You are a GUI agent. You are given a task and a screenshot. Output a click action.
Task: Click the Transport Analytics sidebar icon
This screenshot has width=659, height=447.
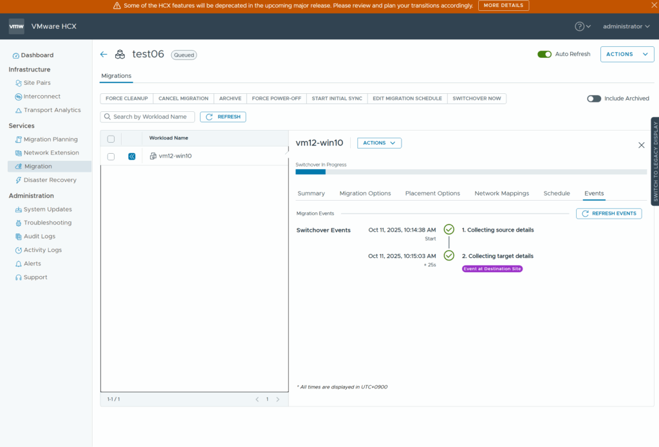click(19, 110)
